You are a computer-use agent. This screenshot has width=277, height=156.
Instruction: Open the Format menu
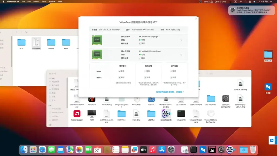coord(36,2)
